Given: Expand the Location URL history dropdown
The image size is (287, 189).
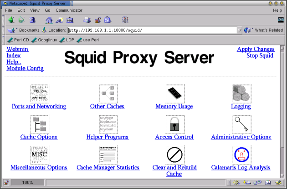Looking at the screenshot, I should (240, 30).
